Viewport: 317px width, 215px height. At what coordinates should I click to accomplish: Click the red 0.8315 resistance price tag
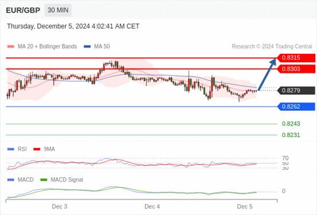[x=296, y=58]
